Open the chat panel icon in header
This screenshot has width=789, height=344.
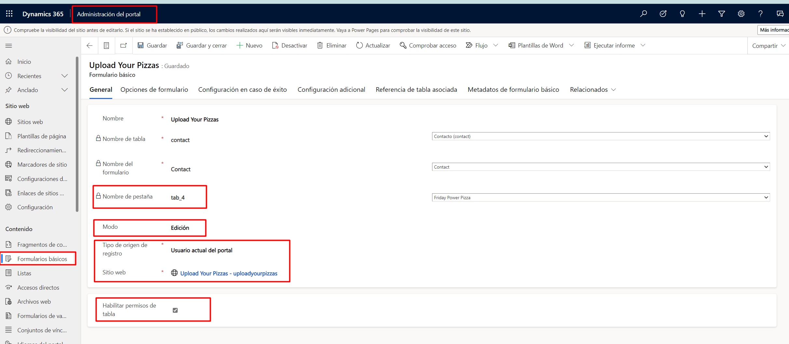coord(780,14)
